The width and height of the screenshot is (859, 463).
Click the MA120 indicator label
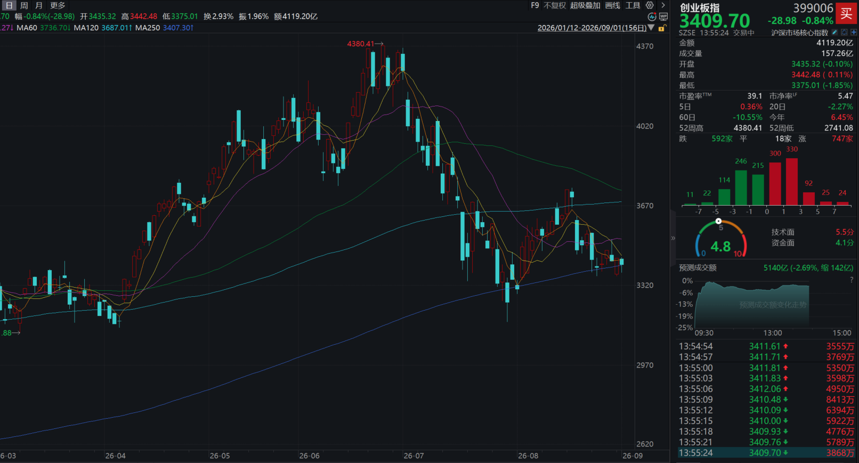(86, 28)
